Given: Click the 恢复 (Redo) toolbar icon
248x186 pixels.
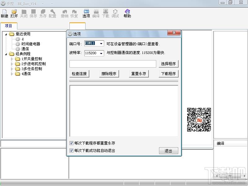Looking at the screenshot, I should [x=74, y=13].
